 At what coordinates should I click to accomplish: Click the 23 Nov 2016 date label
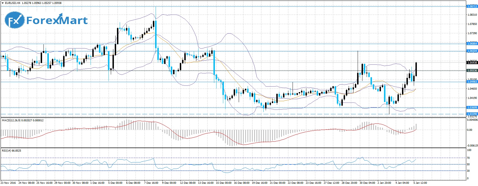click(8, 183)
